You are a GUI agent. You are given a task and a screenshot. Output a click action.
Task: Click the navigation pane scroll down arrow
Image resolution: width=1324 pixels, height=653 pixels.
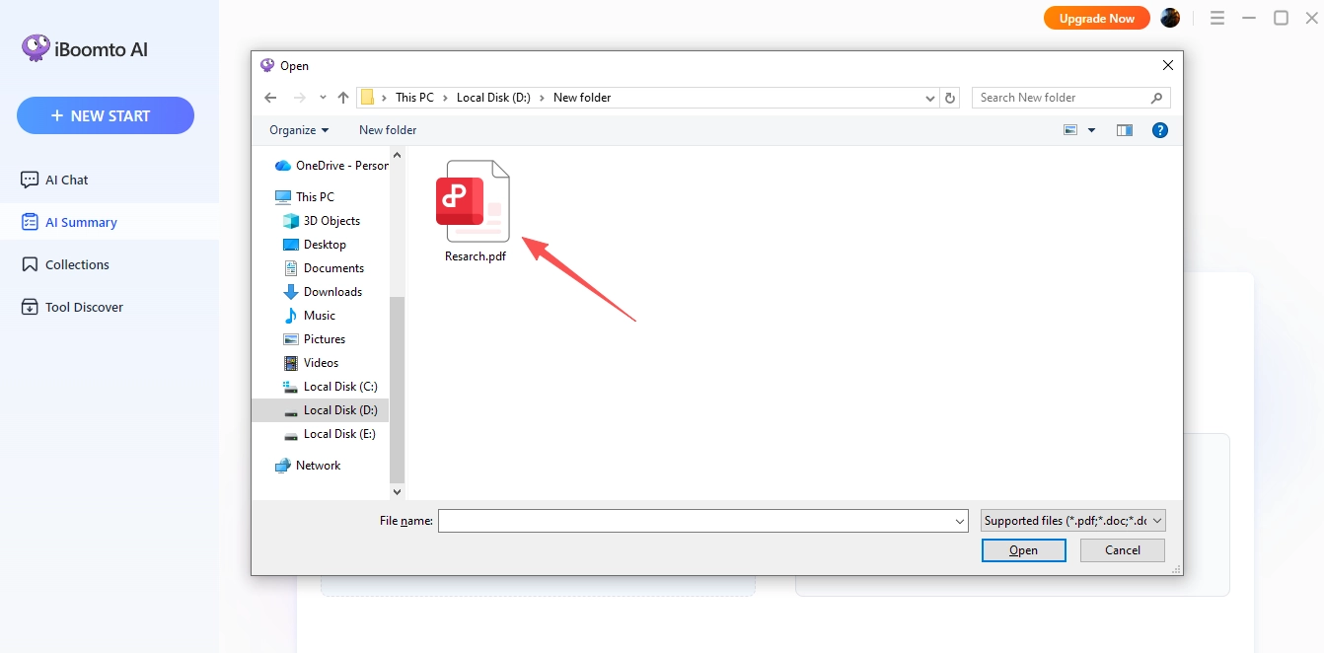[x=398, y=491]
